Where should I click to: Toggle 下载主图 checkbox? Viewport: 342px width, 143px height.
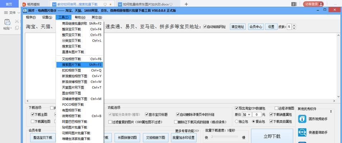tap(33, 114)
